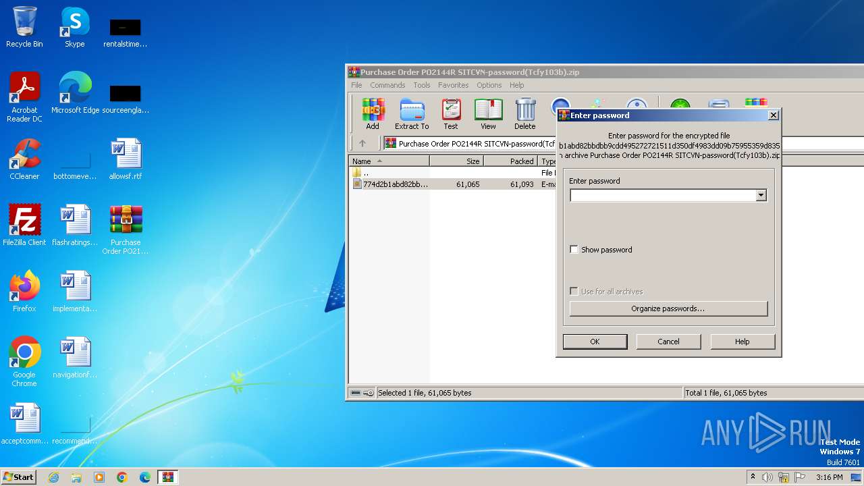Viewport: 864px width, 486px height.
Task: Click the WinRAR taskbar button
Action: [x=167, y=477]
